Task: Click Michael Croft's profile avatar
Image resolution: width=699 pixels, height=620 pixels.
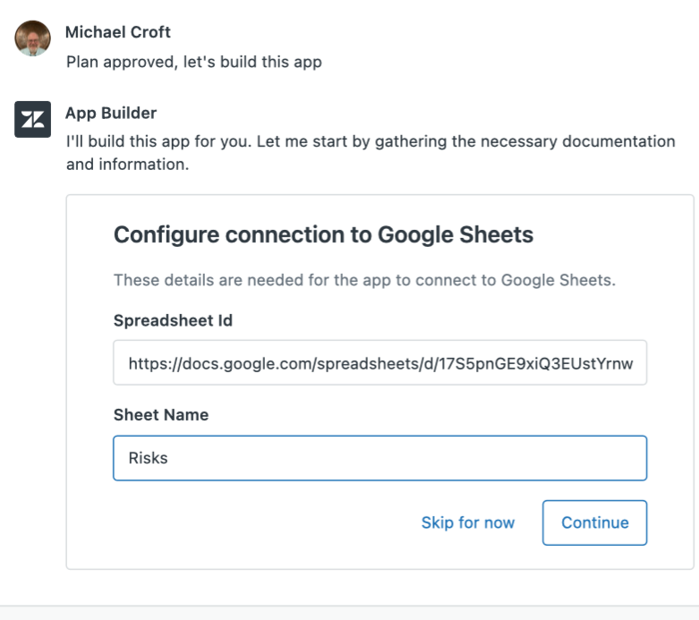Action: (32, 38)
